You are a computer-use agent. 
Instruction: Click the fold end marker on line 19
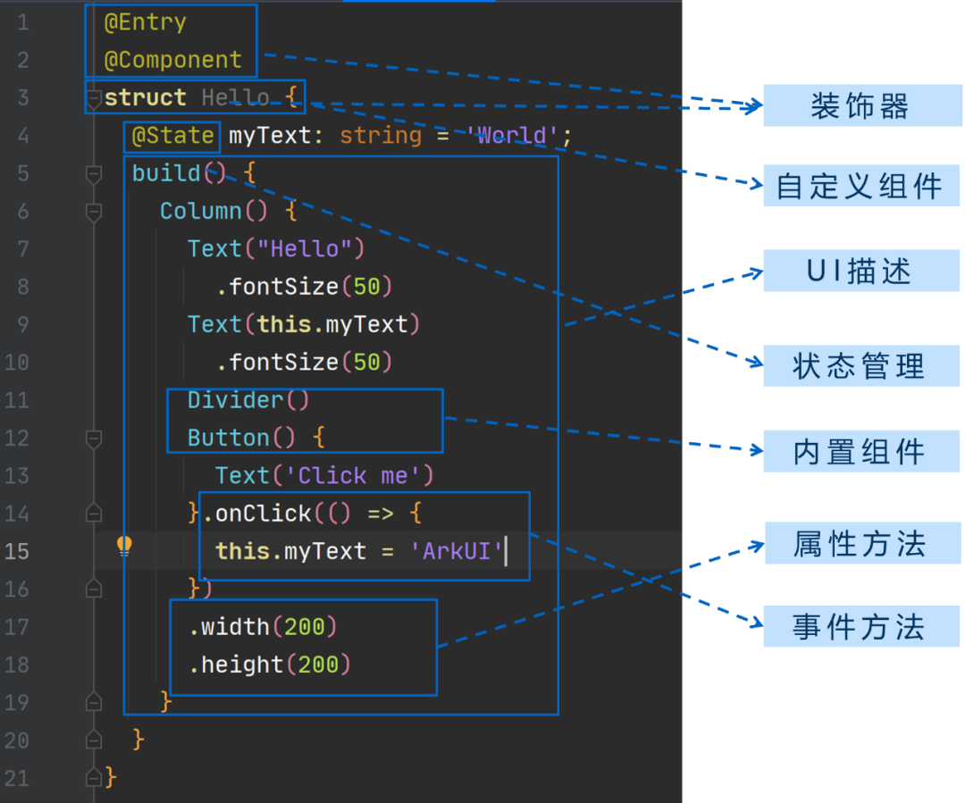94,701
